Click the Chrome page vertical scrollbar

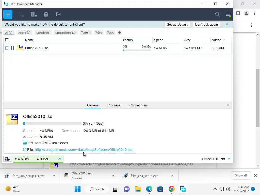click(258, 98)
